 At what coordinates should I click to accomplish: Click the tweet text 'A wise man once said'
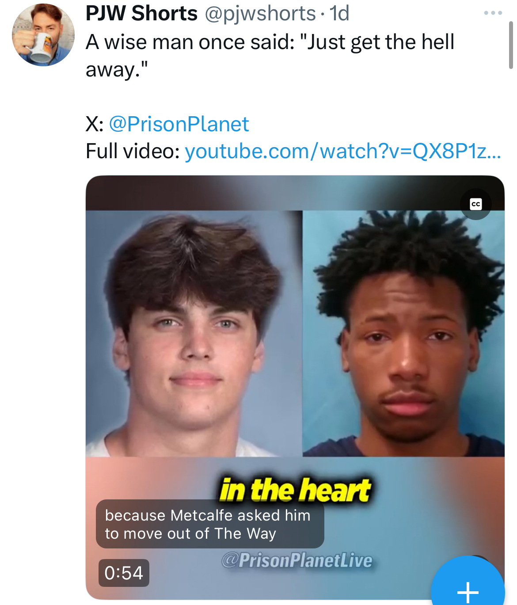pyautogui.click(x=190, y=42)
